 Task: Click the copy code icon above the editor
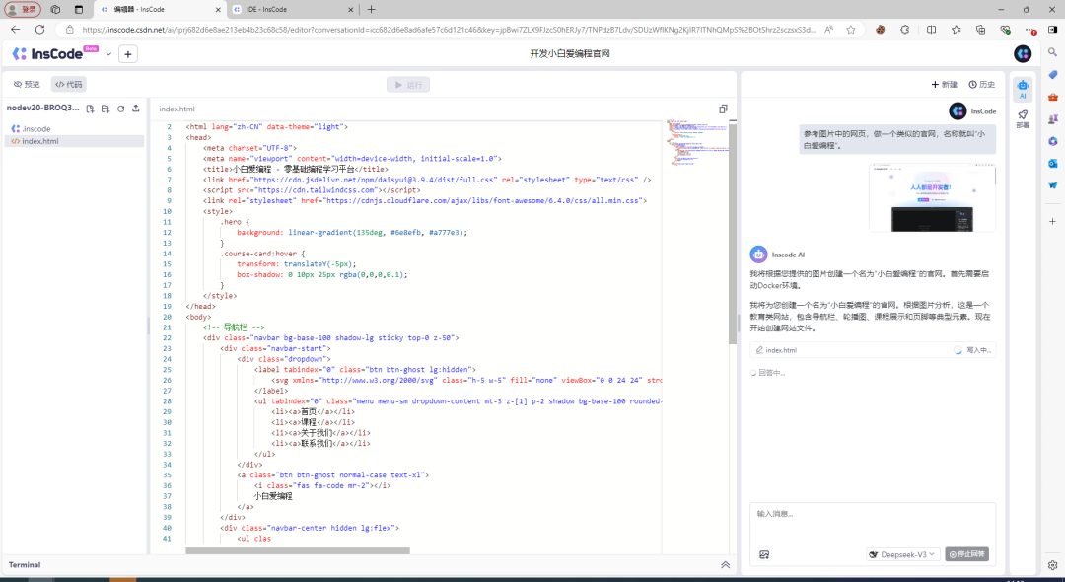point(723,109)
